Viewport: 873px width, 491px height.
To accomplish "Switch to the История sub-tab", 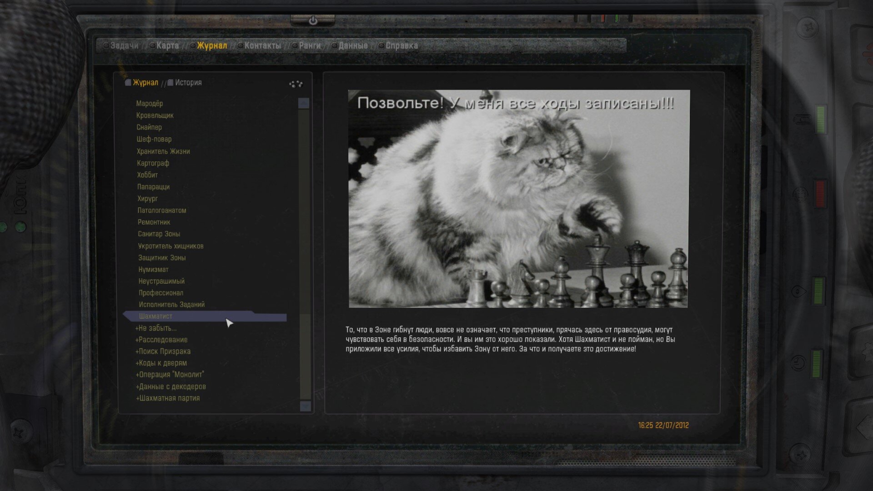I will 188,83.
